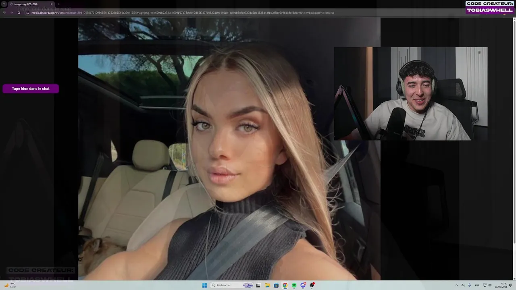The image size is (516, 290).
Task: Click the streamer webcam overlay
Action: pos(410,93)
